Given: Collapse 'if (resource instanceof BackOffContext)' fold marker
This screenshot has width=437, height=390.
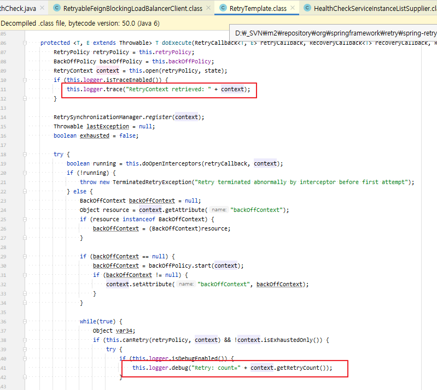Looking at the screenshot, I should 25,219.
